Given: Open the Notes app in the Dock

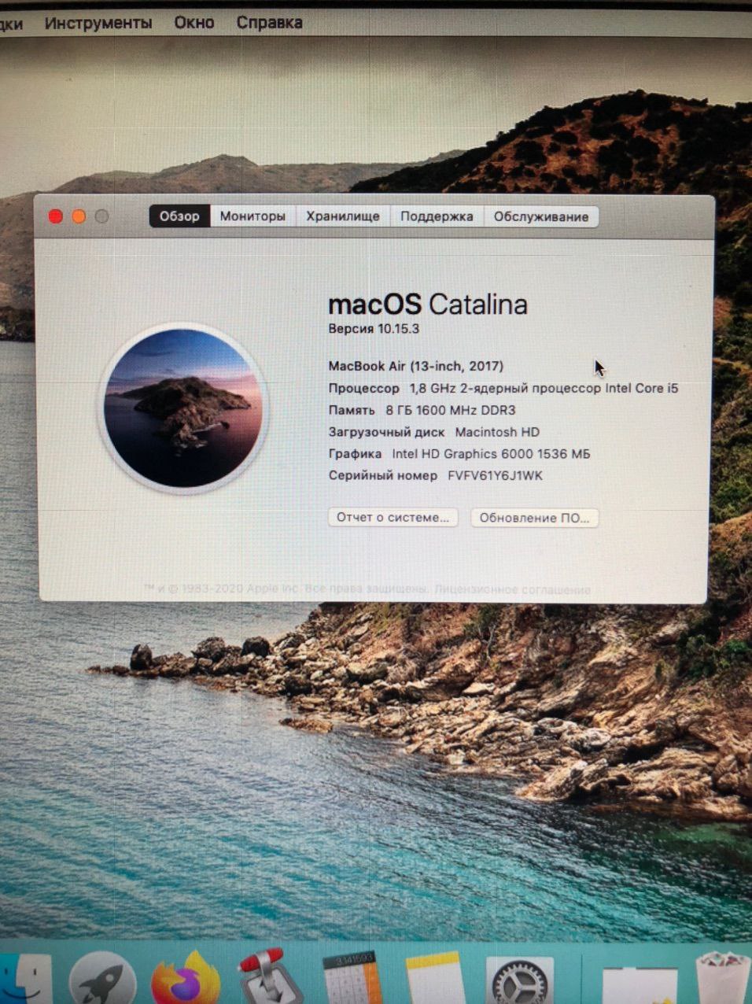Looking at the screenshot, I should tap(435, 978).
